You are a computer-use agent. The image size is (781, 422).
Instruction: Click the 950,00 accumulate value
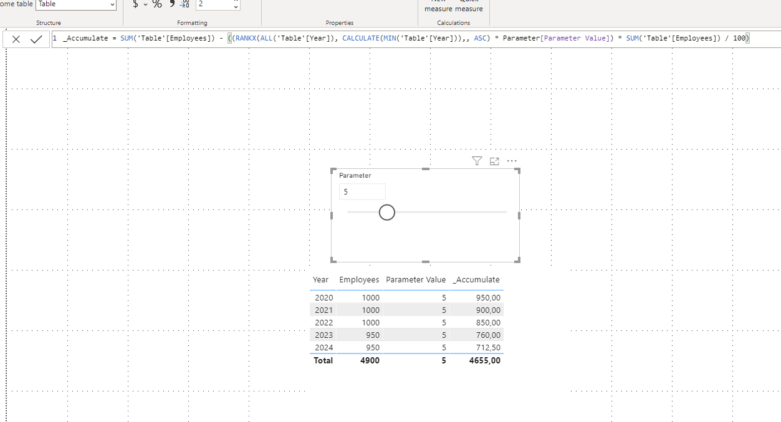pyautogui.click(x=488, y=298)
